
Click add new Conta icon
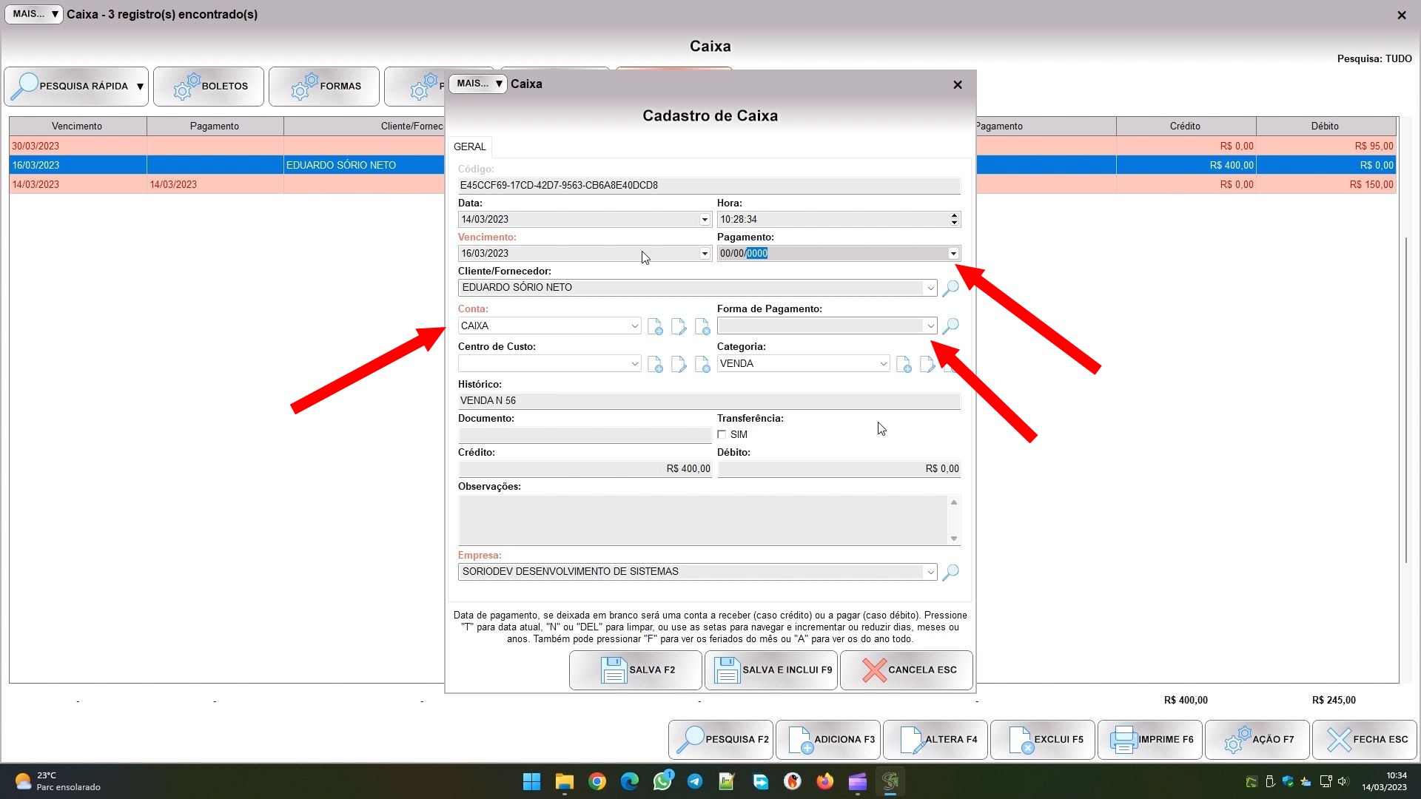coord(654,326)
